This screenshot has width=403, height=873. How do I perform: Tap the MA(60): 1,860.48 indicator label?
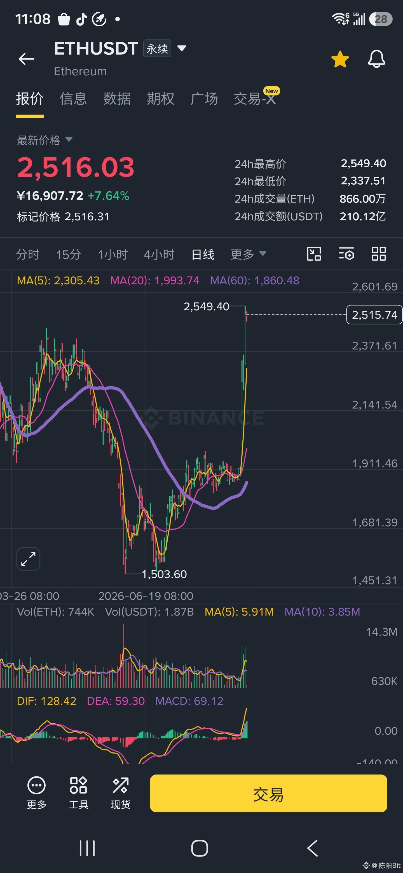255,281
